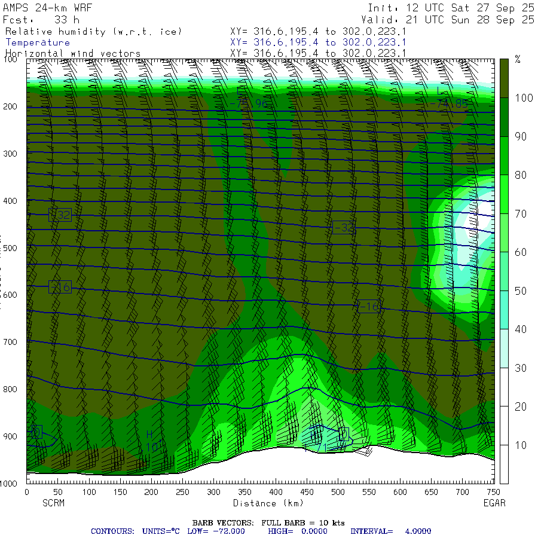Select the "750" tick on the distance axis

(493, 492)
